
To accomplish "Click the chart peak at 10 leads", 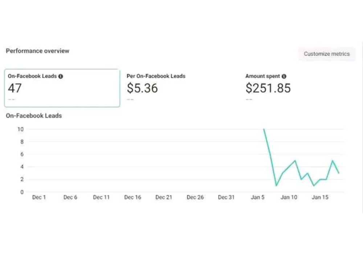I will click(264, 129).
